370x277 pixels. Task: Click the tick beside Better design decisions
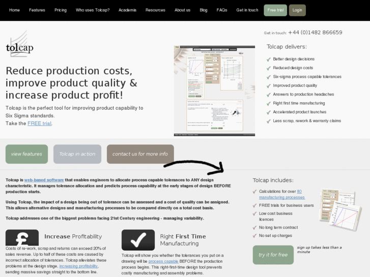[x=269, y=59]
